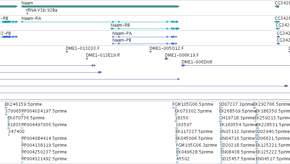Select the Naam gene label

click(27, 3)
